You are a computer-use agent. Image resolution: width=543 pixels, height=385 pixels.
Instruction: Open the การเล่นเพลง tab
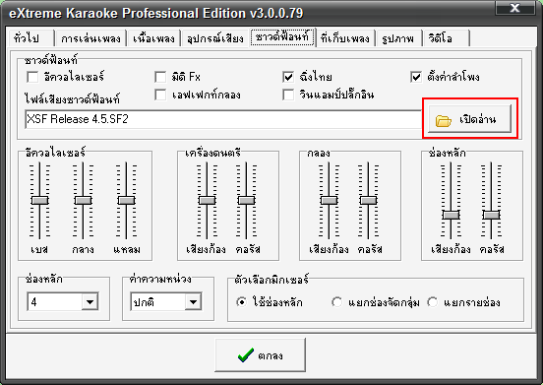click(x=90, y=37)
